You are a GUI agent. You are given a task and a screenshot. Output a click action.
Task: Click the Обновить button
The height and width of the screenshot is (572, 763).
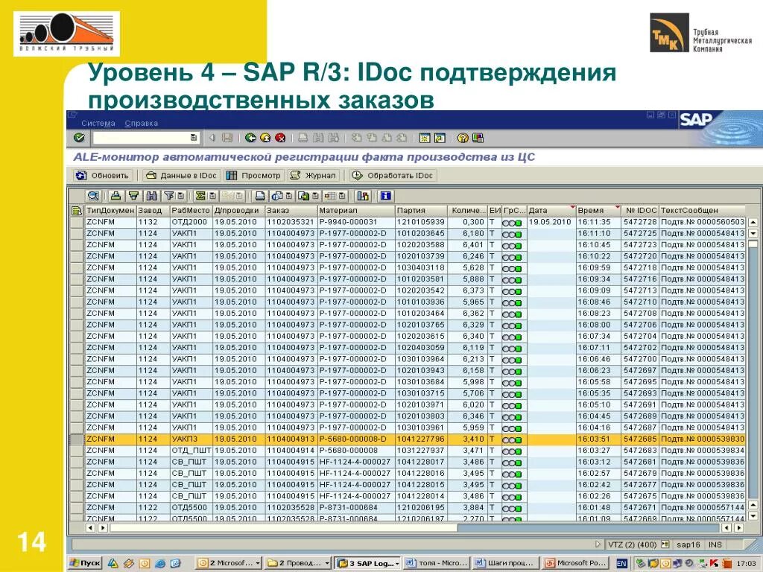click(x=103, y=176)
